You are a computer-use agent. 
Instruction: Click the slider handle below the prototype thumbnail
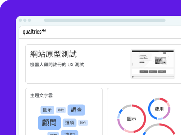click(x=133, y=76)
